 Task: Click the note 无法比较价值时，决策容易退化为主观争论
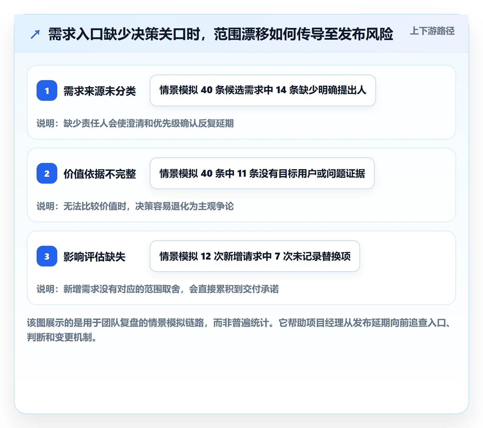pos(135,206)
